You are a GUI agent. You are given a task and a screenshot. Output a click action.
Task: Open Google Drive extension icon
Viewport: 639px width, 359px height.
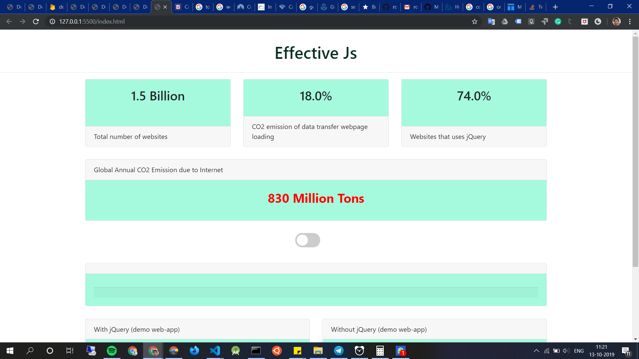tap(505, 22)
